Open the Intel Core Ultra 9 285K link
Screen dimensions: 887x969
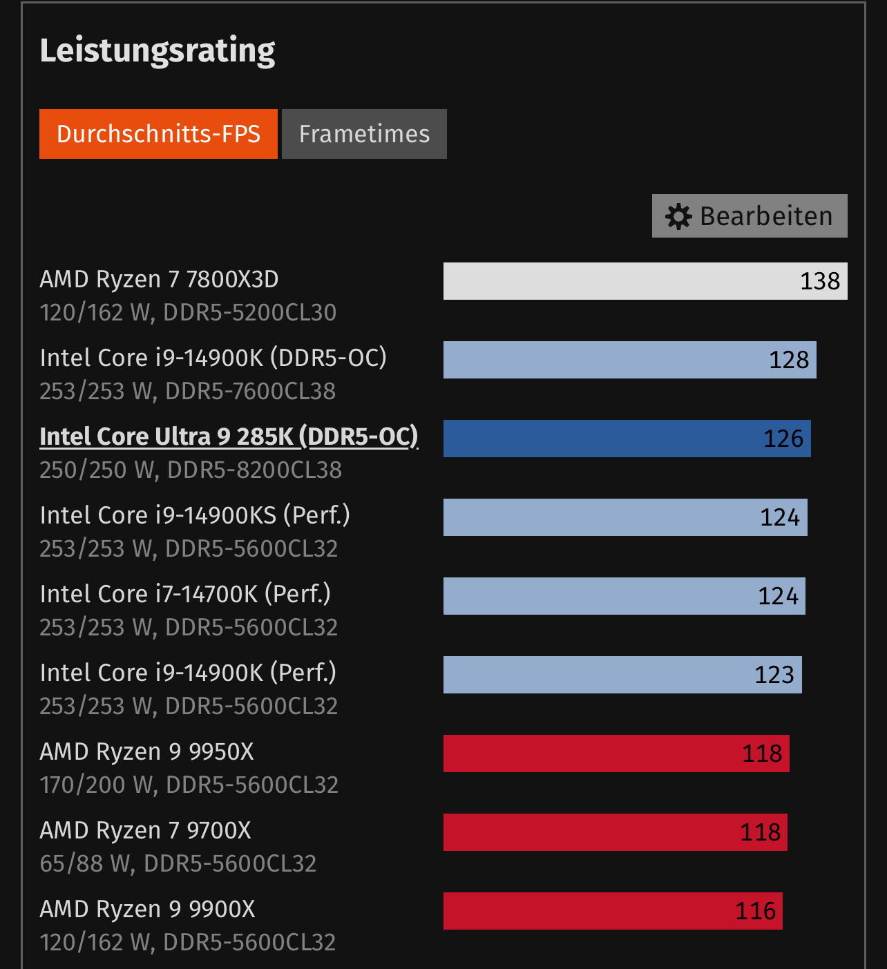click(229, 436)
